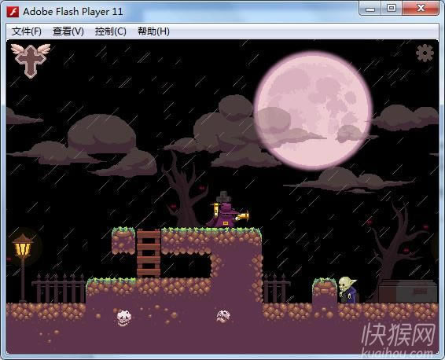Click the iron fence near the lantern
The height and width of the screenshot is (360, 445).
click(58, 288)
